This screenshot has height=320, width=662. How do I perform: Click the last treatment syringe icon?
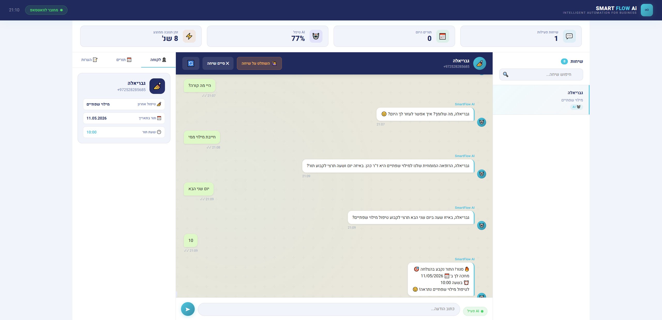159,104
